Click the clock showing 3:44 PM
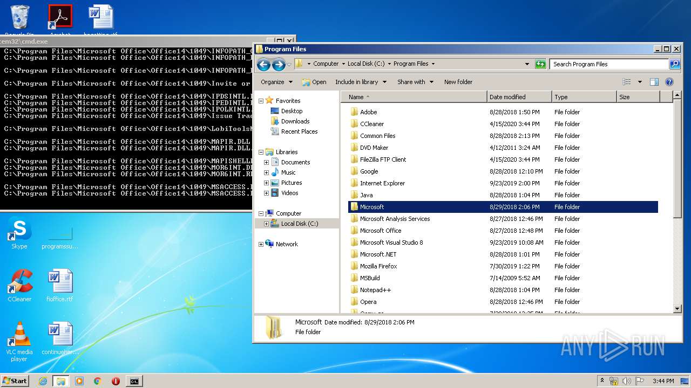691x388 pixels. pyautogui.click(x=663, y=381)
